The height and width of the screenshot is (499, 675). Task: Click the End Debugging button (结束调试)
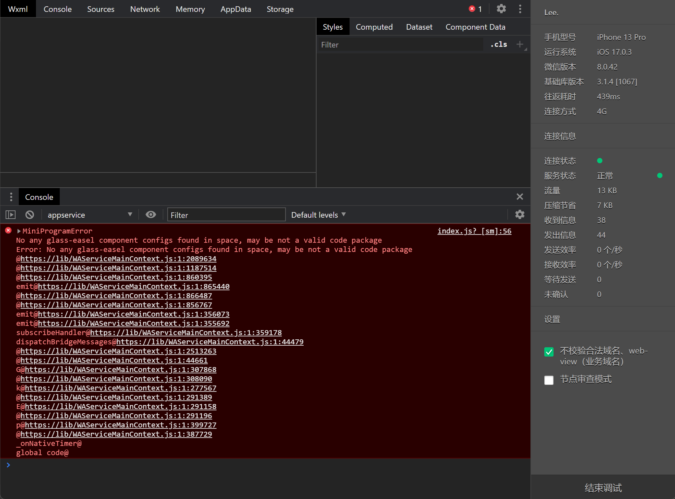(603, 487)
